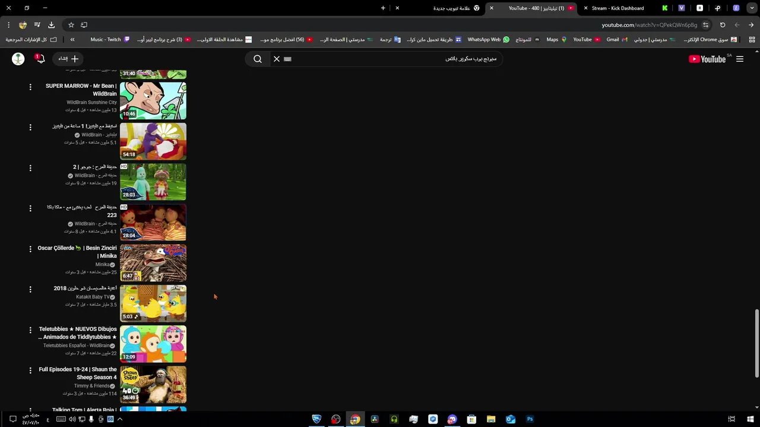Image resolution: width=760 pixels, height=427 pixels.
Task: Open options for Teletubbies NUEVOS Dibujos video
Action: [30, 330]
